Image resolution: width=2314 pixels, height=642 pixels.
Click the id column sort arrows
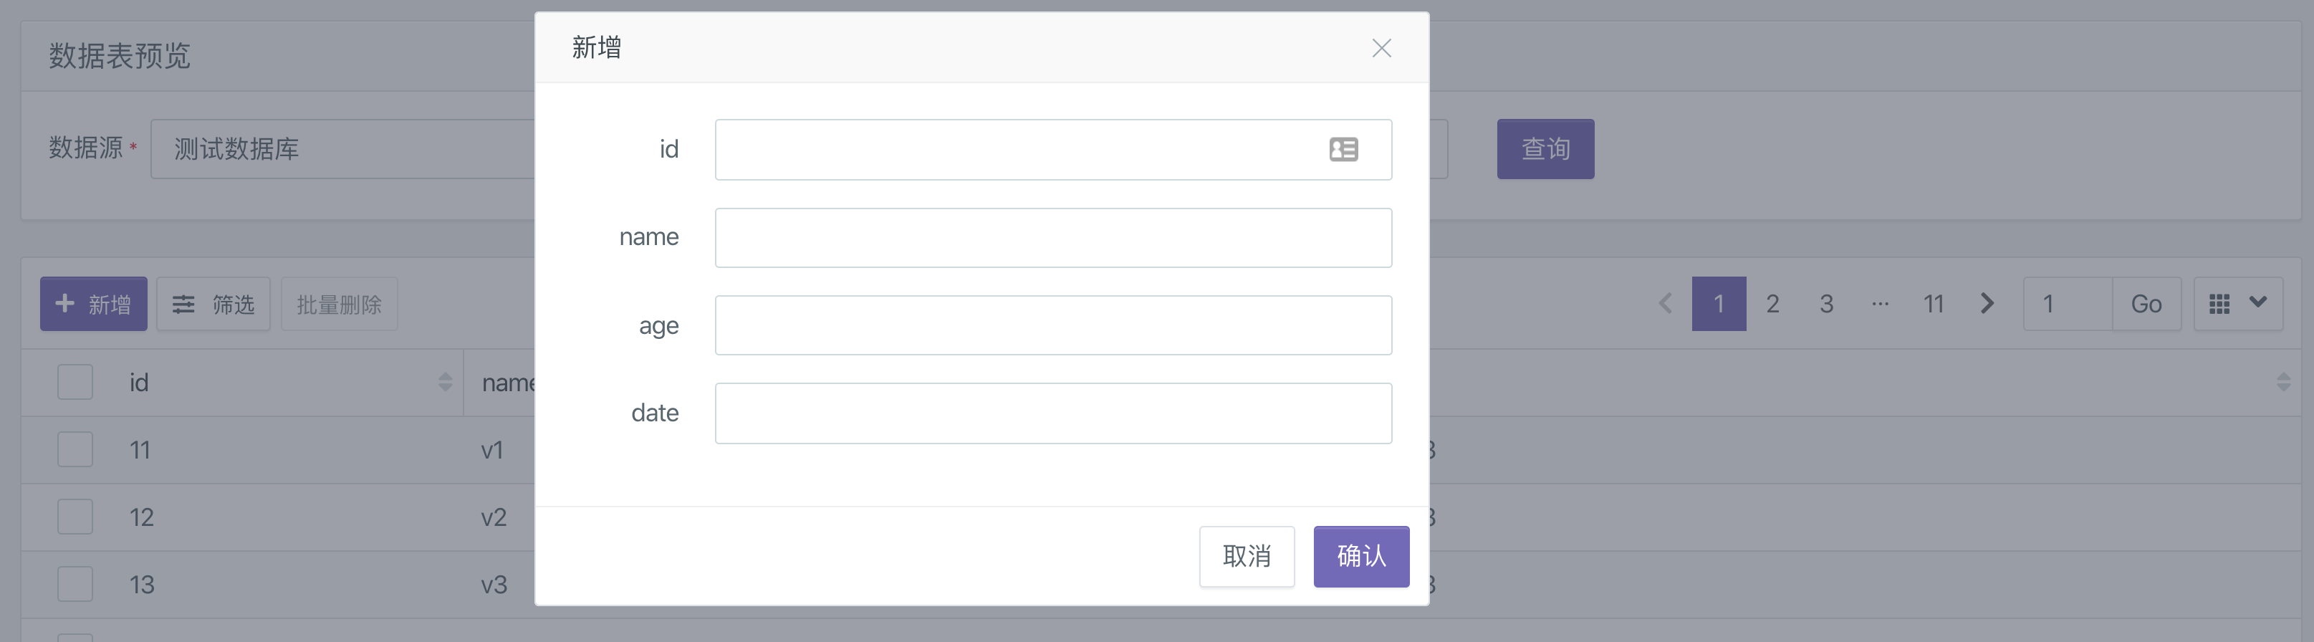tap(446, 383)
